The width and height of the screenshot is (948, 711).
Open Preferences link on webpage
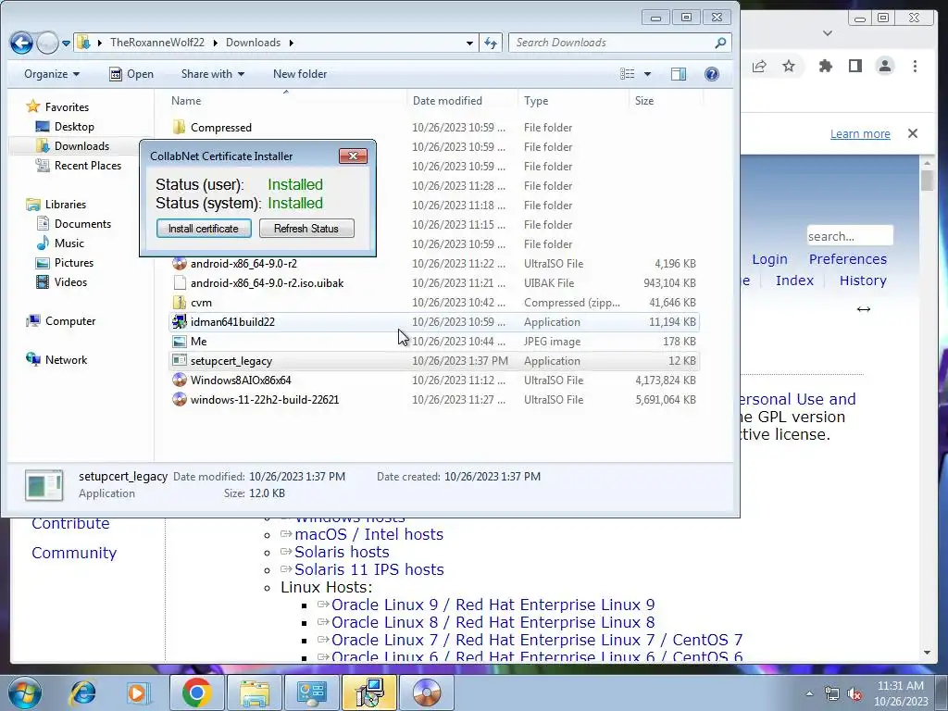(x=848, y=259)
